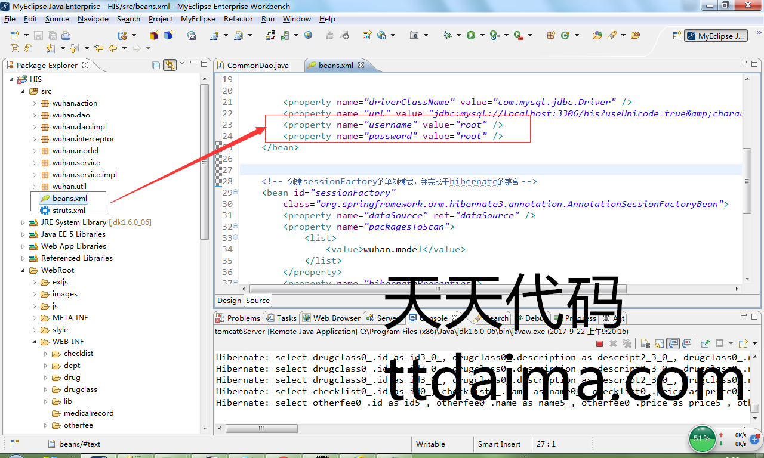Open the Refactor menu
This screenshot has height=458, width=764.
pyautogui.click(x=238, y=18)
